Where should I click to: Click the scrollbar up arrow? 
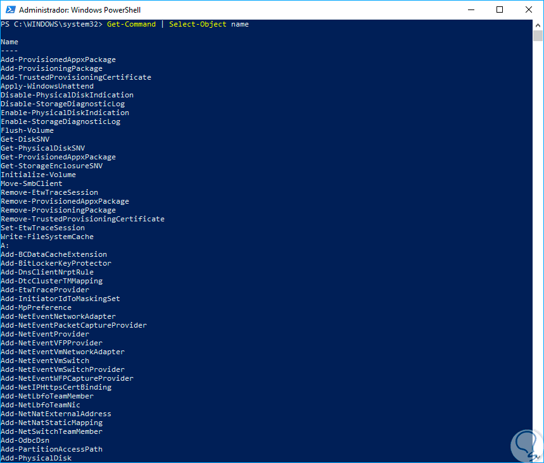point(538,25)
